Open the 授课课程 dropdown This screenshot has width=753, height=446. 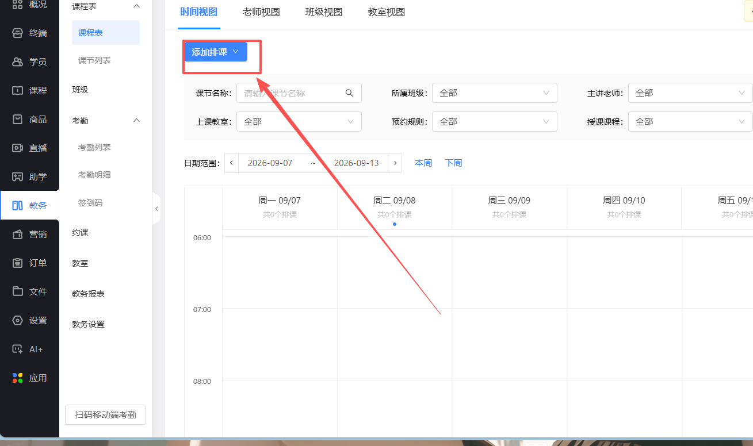point(690,122)
